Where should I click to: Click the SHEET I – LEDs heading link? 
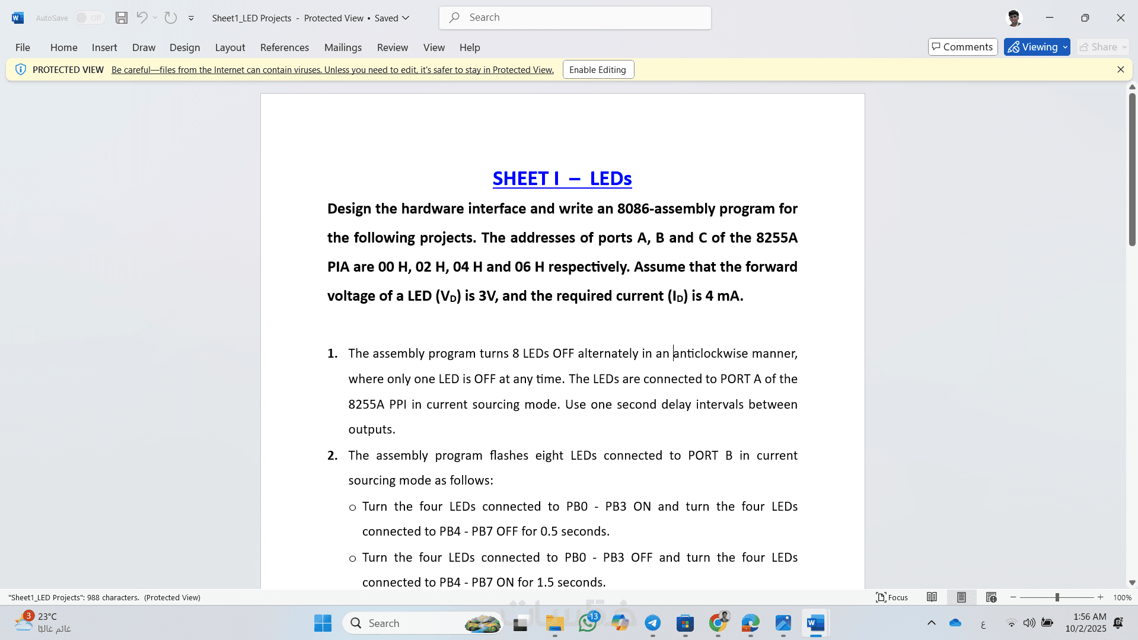coord(562,179)
